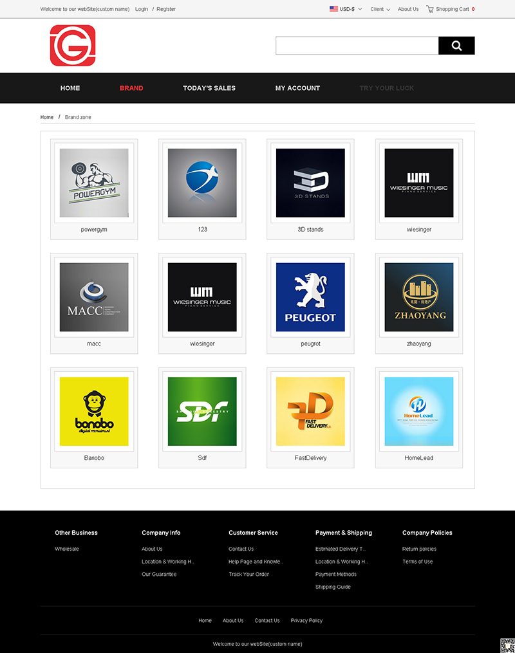This screenshot has width=515, height=653.
Task: Click Contact Us in bottom footer bar
Action: 267,621
